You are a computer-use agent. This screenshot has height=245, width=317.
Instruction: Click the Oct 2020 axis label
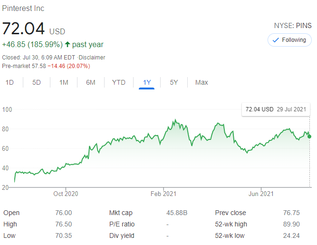(x=66, y=194)
